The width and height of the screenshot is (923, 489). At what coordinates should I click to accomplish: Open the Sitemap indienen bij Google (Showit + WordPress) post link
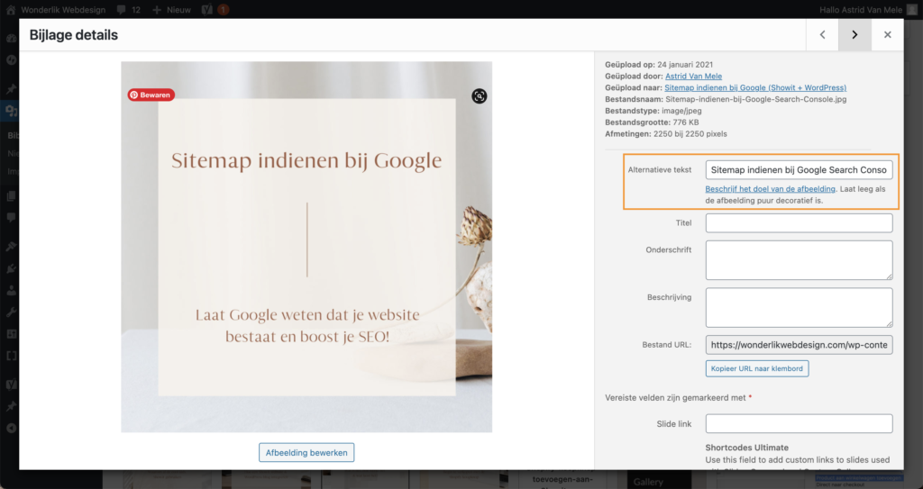pyautogui.click(x=755, y=87)
